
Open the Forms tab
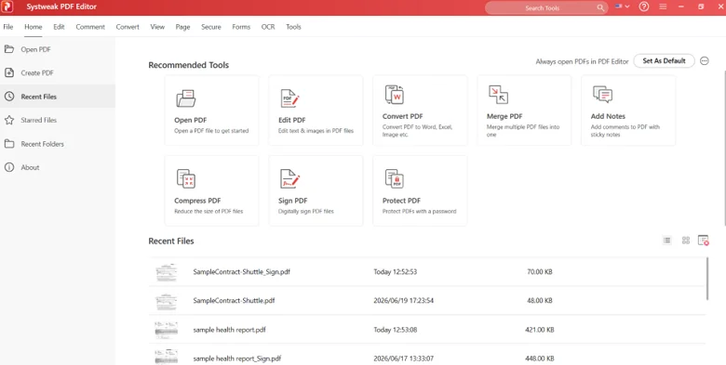241,27
